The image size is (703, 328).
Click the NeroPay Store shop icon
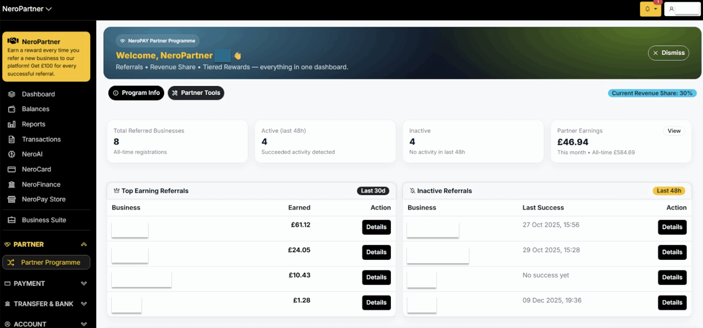coord(12,199)
